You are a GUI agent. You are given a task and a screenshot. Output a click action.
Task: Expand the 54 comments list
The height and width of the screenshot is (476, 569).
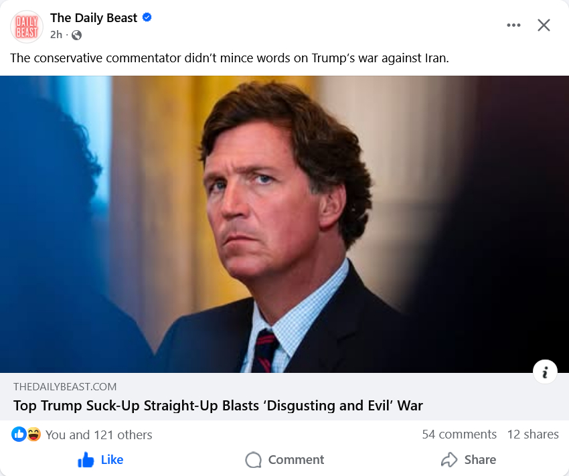[459, 434]
